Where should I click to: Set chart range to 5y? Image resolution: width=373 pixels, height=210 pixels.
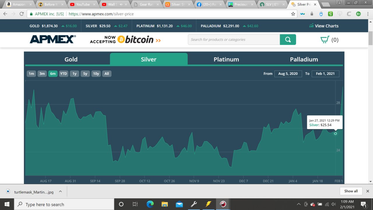click(85, 73)
